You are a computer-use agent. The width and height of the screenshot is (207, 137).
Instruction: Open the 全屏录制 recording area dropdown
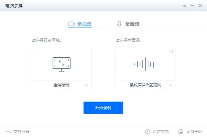coord(62,85)
